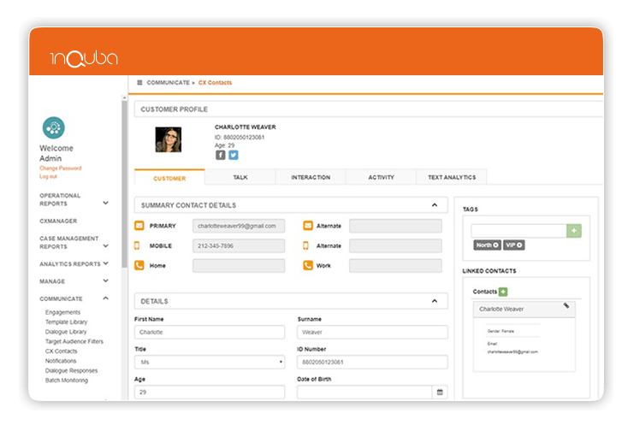Open CXMANAGER in sidebar
Screen dimensions: 634x431
pos(58,221)
